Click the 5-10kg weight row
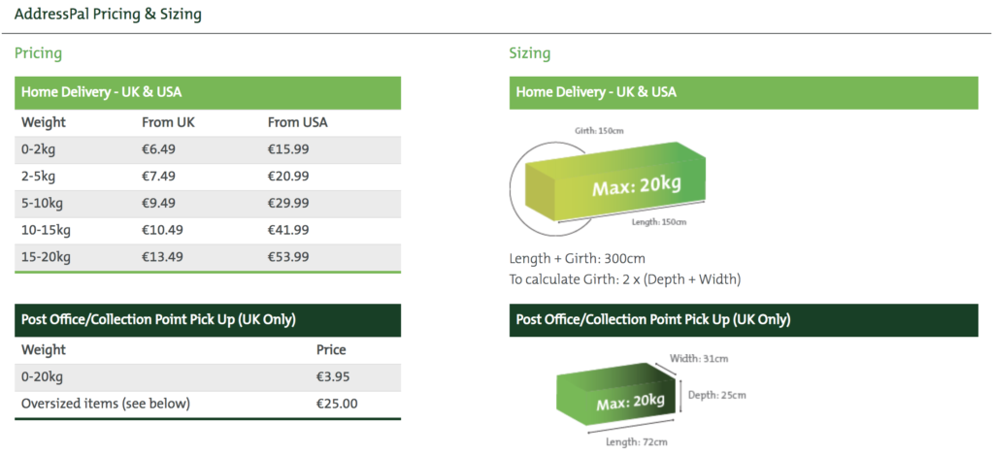Image resolution: width=994 pixels, height=455 pixels. pos(208,204)
